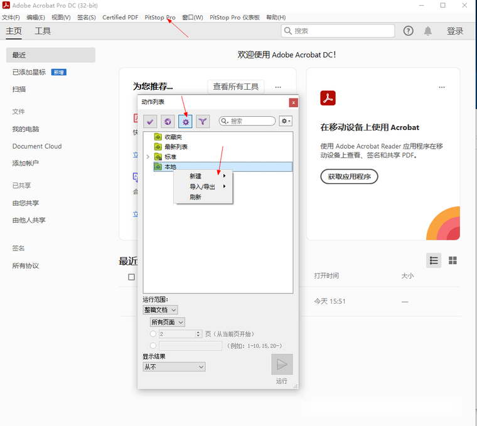Open the 窗口(W) menu

click(193, 18)
